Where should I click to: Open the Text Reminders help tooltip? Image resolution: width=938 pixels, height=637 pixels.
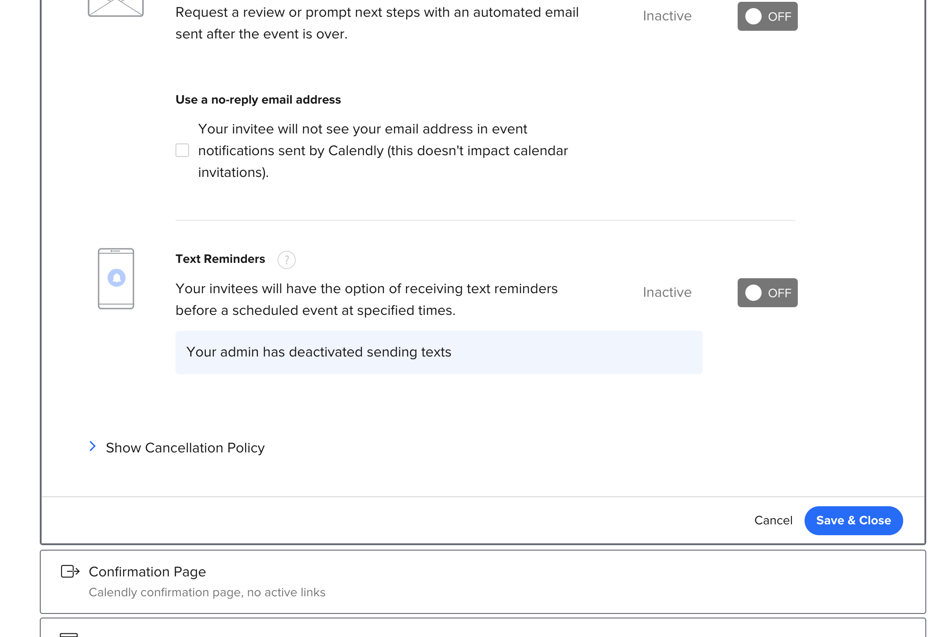pos(287,260)
